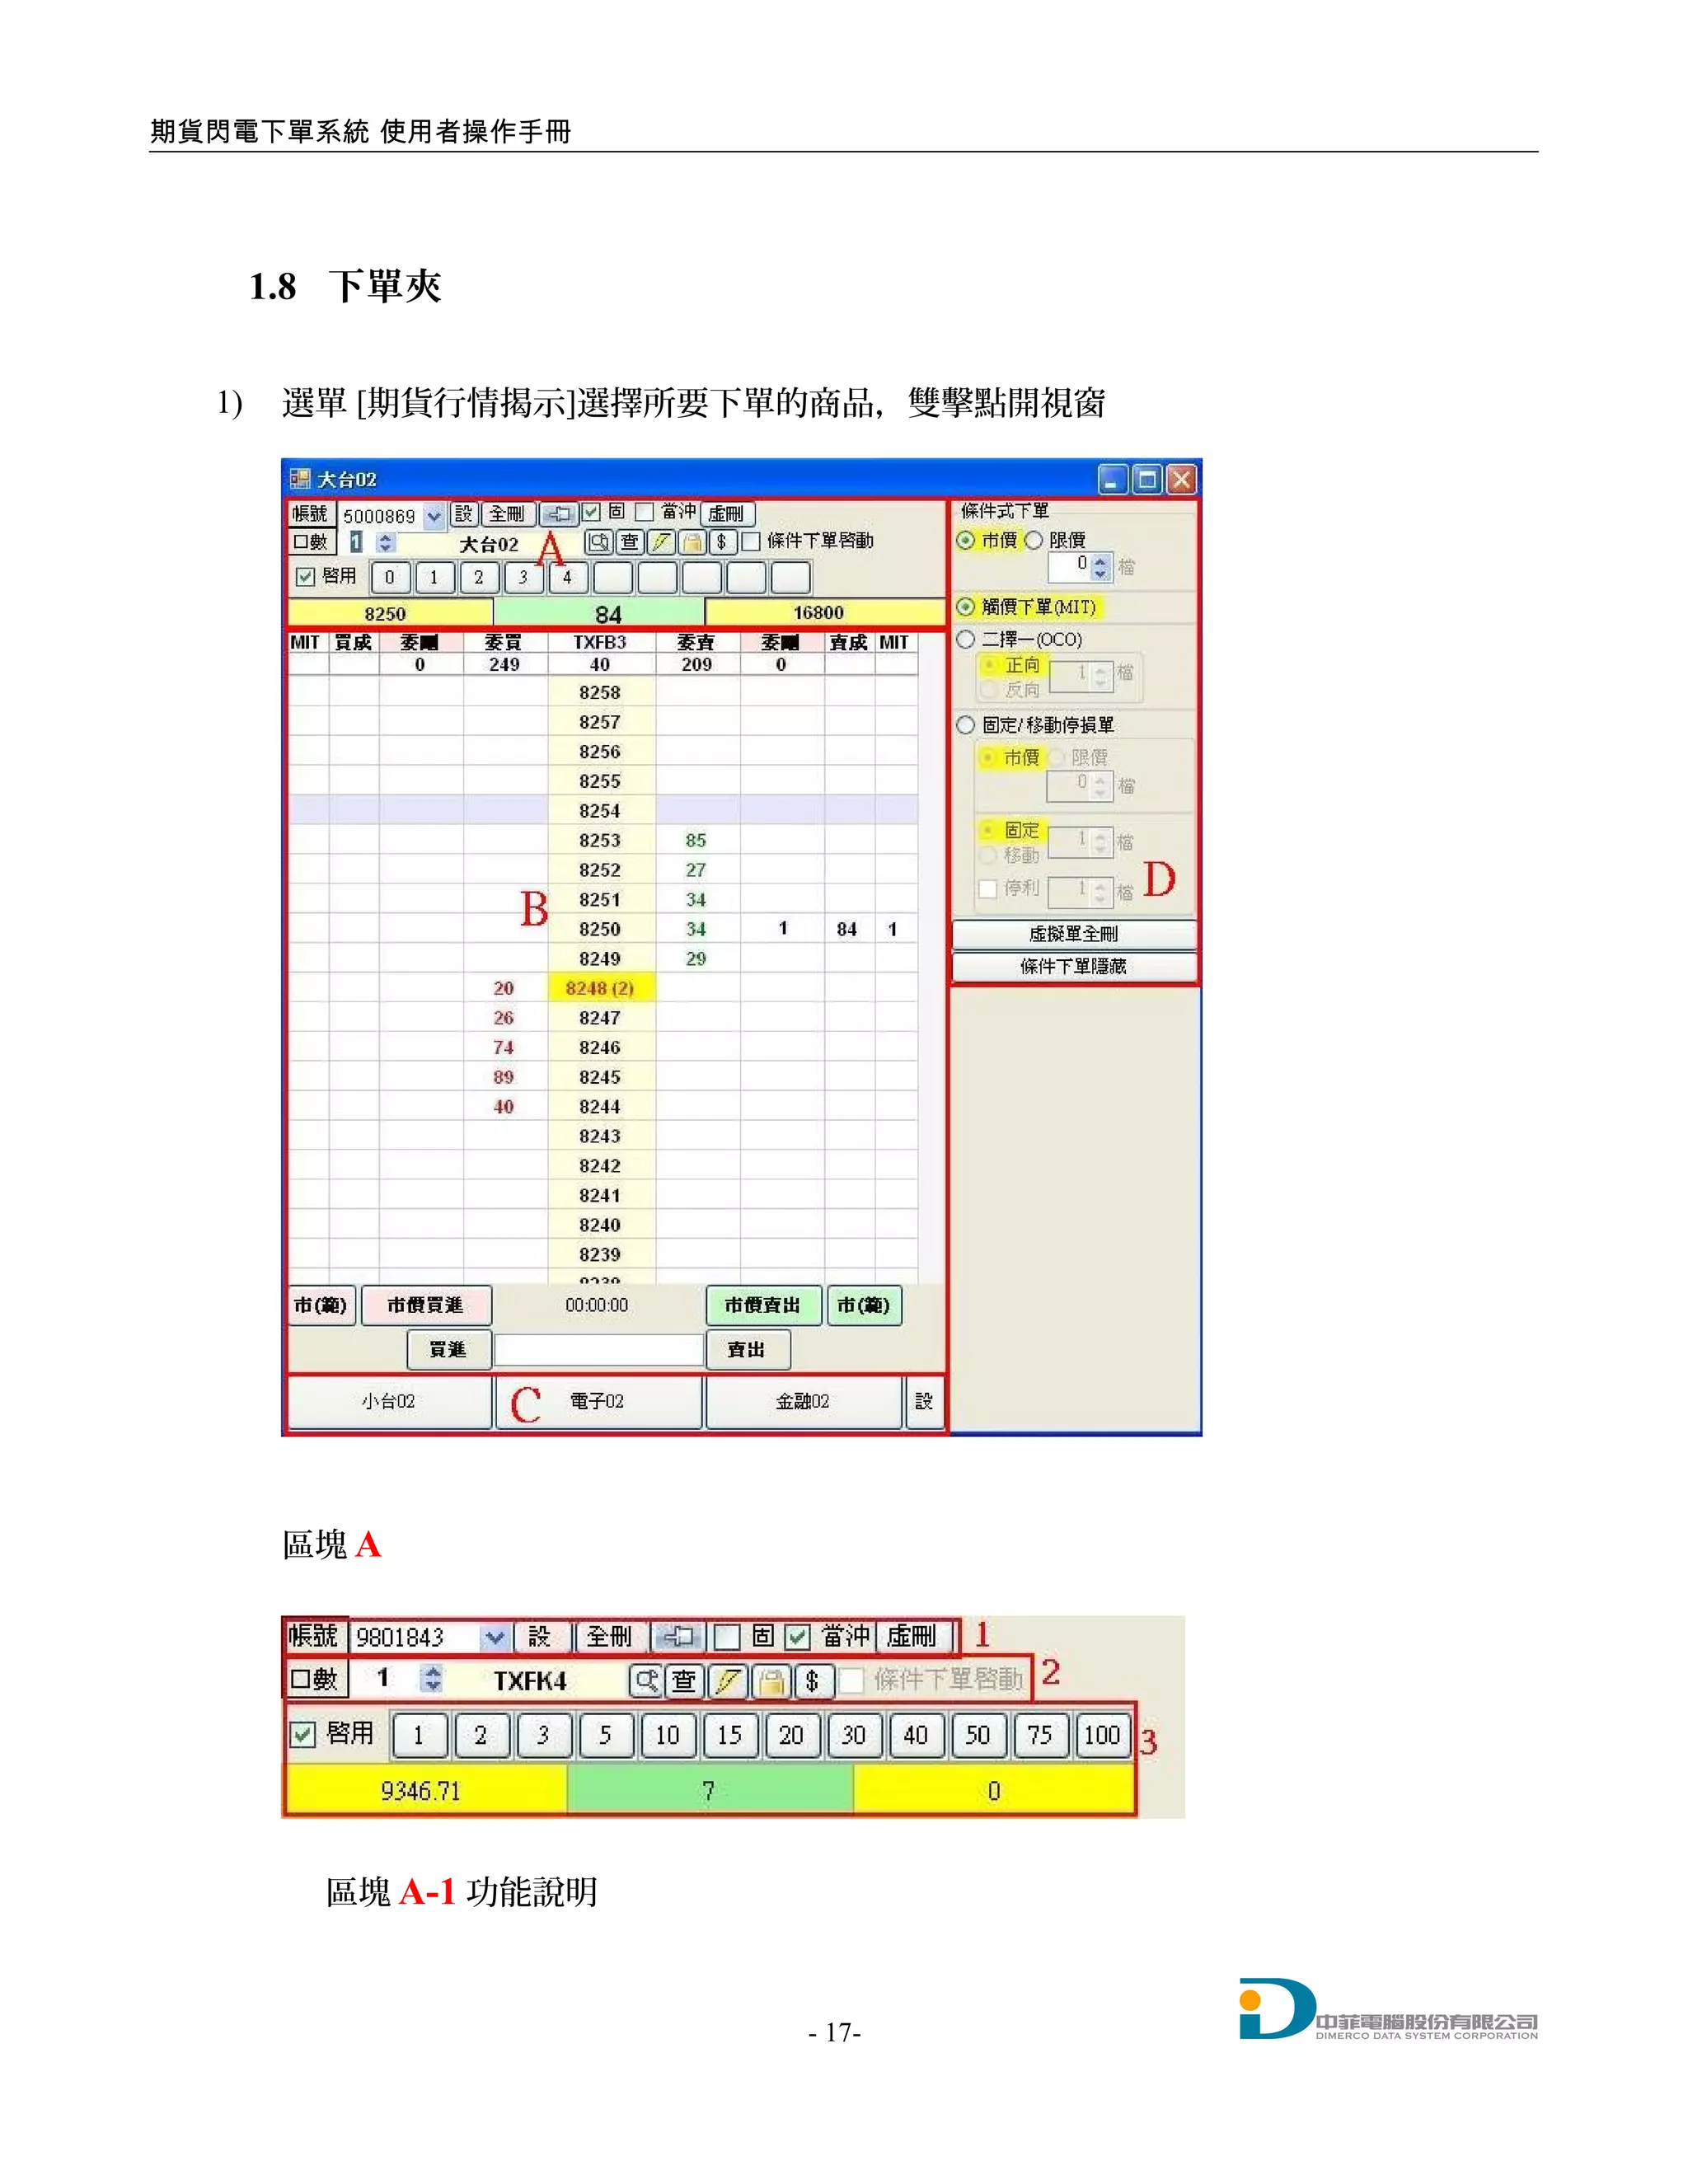Click 虛擬單全刪 button

pyautogui.click(x=1074, y=934)
